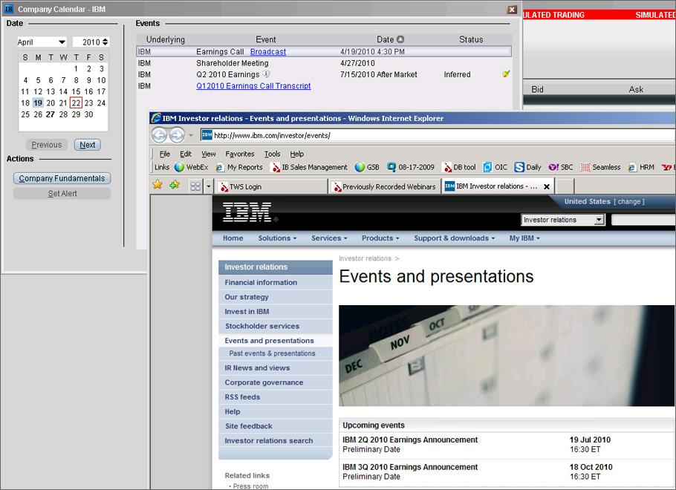
Task: Click the change country link
Action: click(x=629, y=201)
